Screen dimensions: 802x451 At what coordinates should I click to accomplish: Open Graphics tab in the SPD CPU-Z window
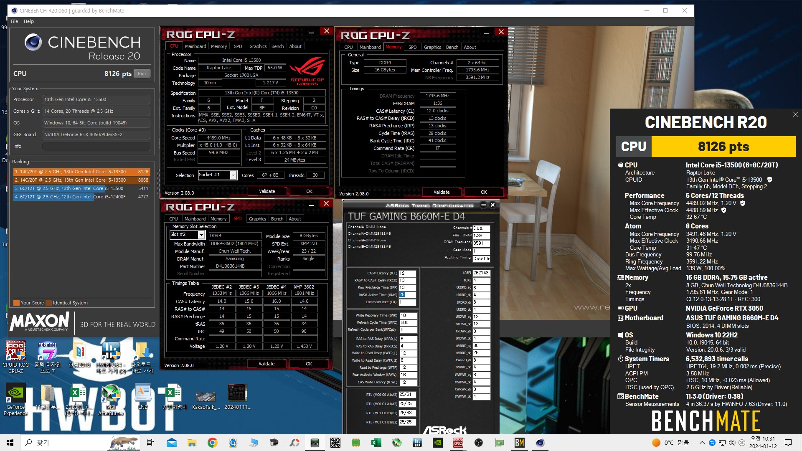(257, 219)
